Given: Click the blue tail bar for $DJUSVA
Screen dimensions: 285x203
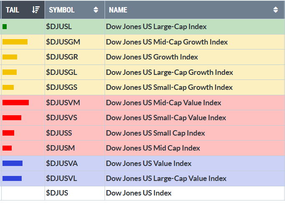Looking at the screenshot, I should click(12, 163).
